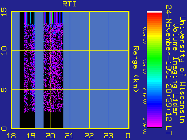Click the 7.1e+03 color scale label
The image size is (187, 140).
tap(145, 96)
